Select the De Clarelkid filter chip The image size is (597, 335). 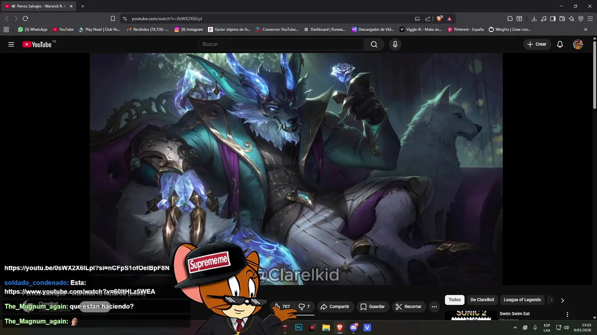point(482,300)
